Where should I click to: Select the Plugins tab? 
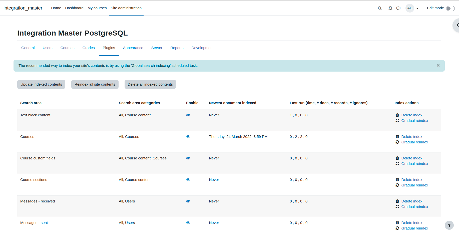tap(109, 48)
